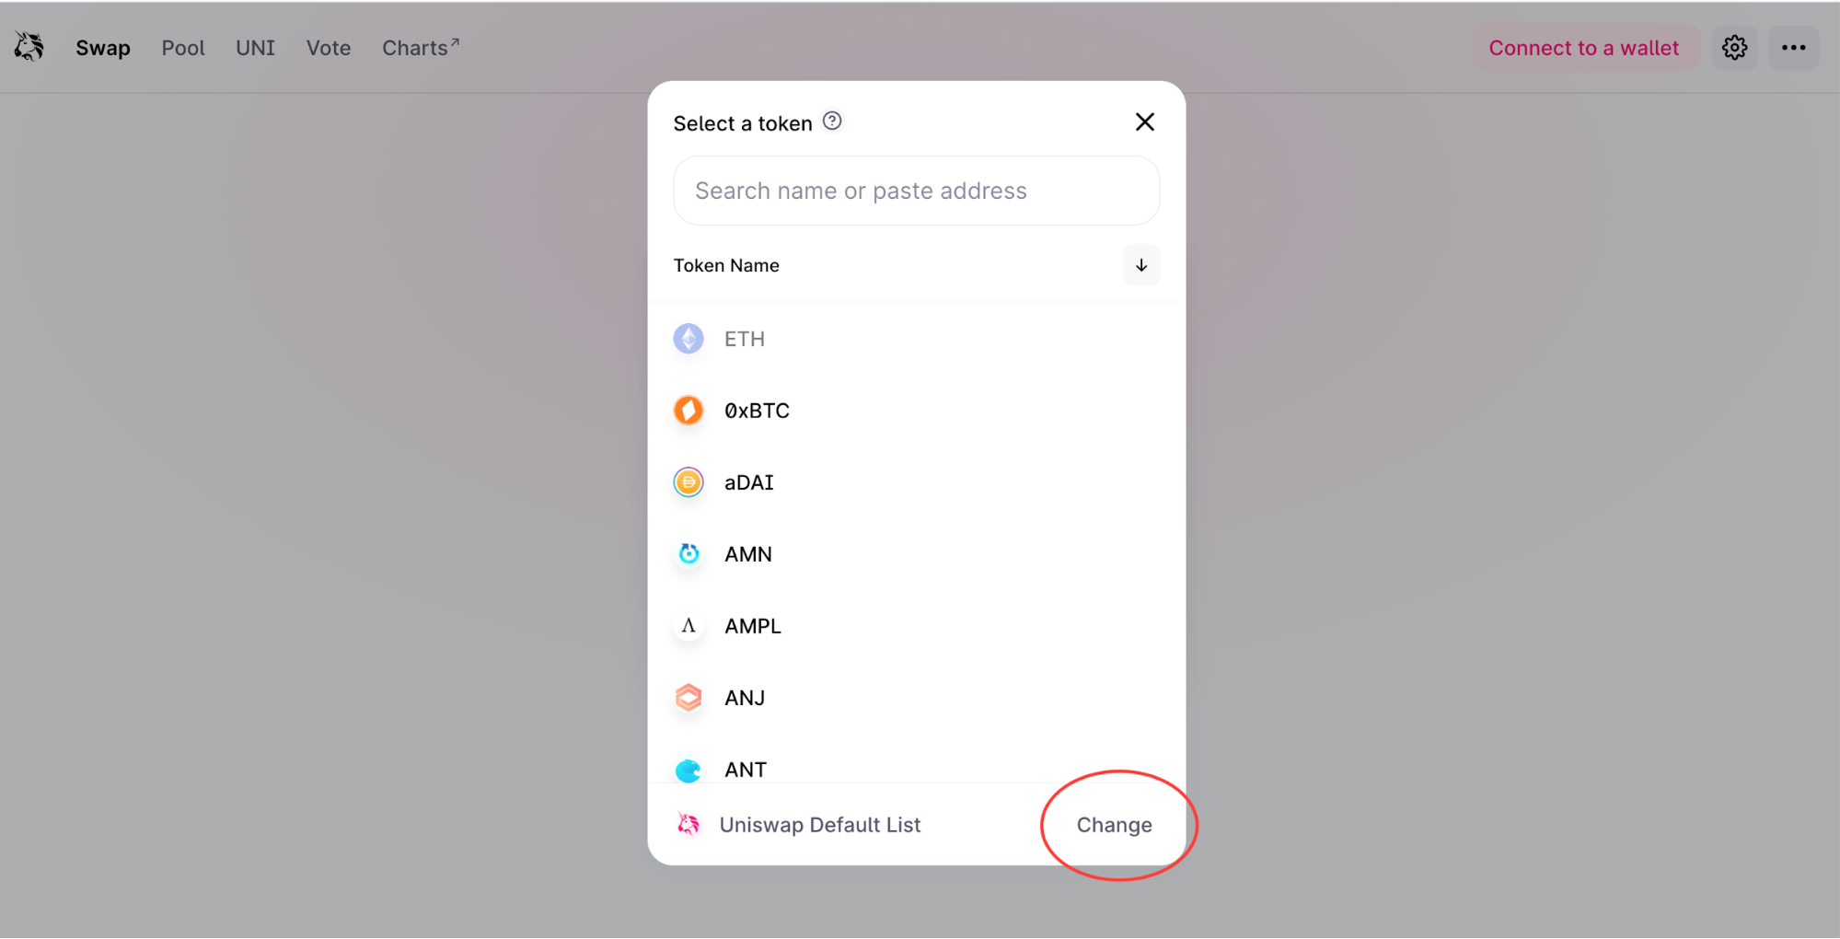This screenshot has height=939, width=1840.
Task: Select the ANT token row
Action: [x=746, y=770]
